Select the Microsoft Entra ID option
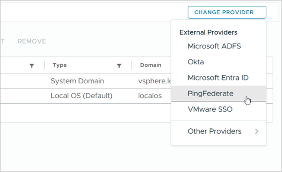The height and width of the screenshot is (172, 282). tap(218, 78)
